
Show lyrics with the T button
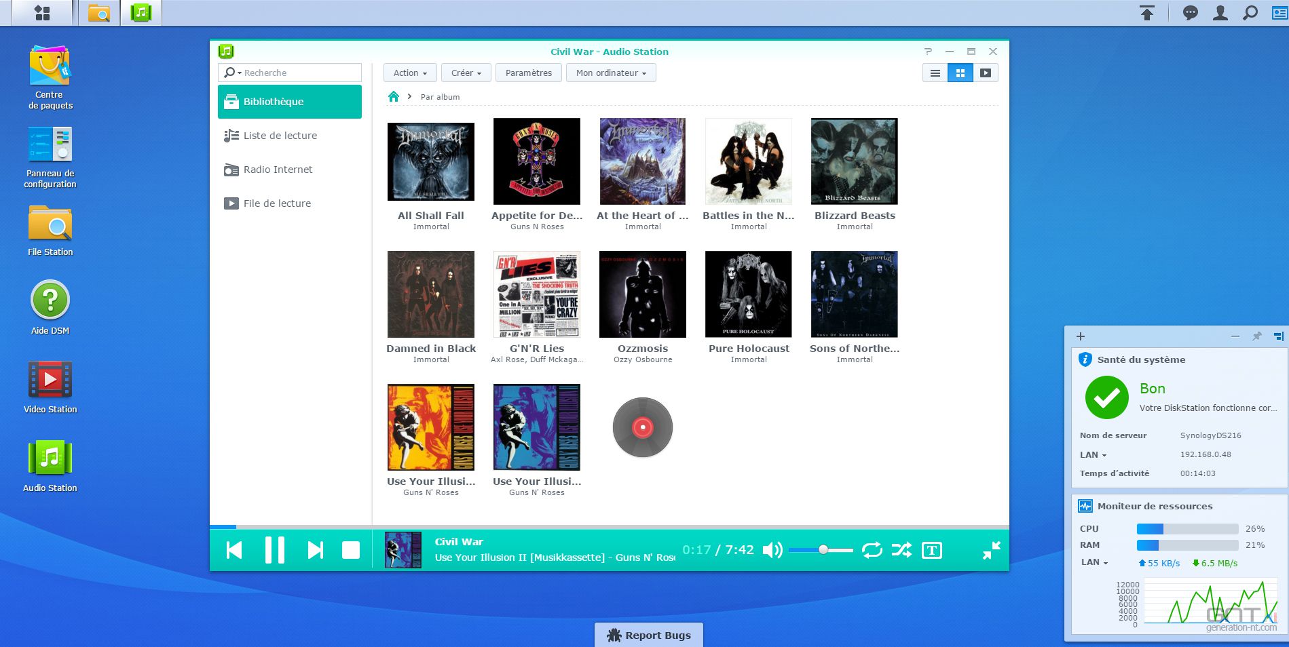932,550
